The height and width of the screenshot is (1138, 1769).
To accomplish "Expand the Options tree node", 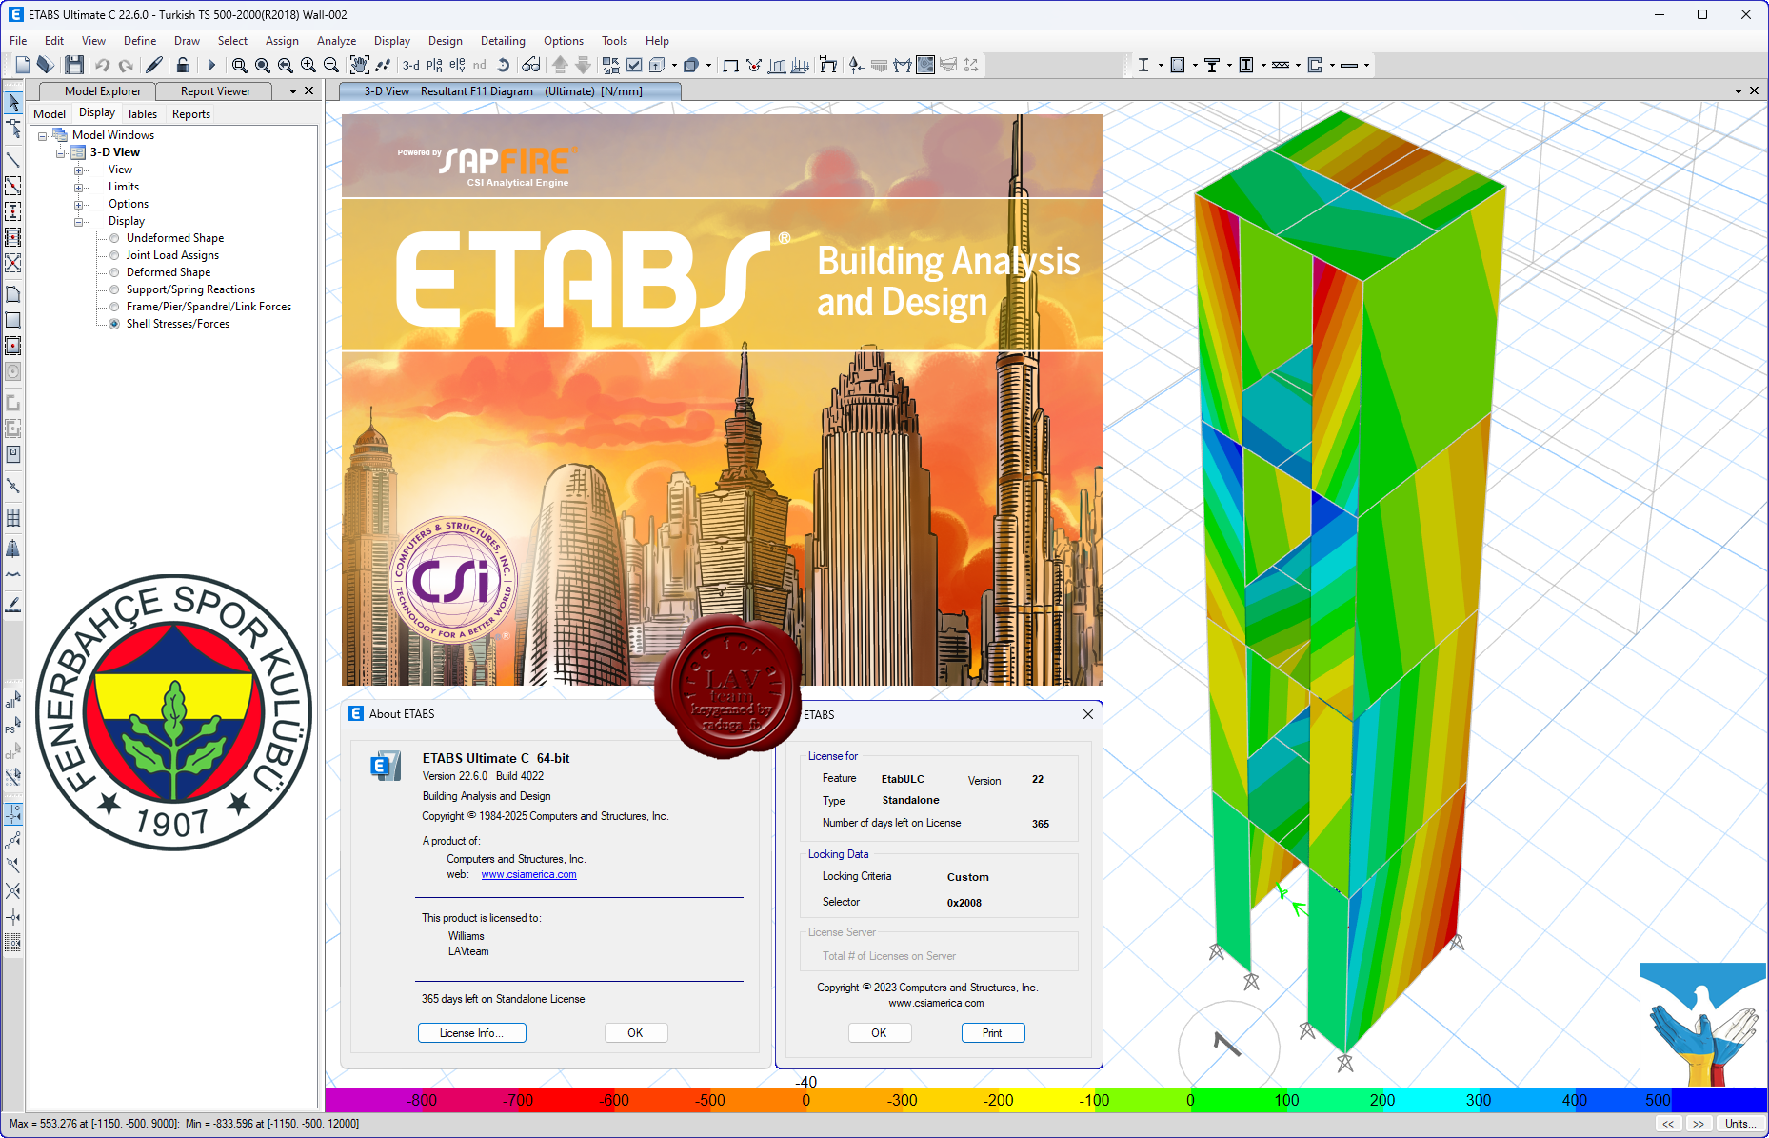I will pos(79,205).
